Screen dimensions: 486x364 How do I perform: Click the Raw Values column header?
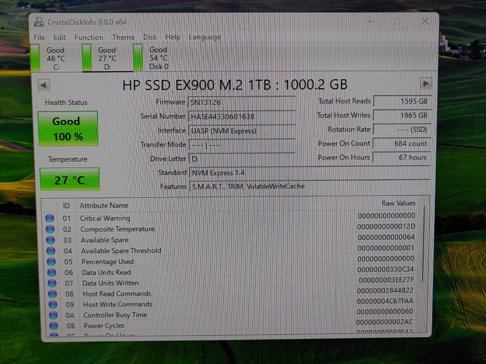pos(399,203)
